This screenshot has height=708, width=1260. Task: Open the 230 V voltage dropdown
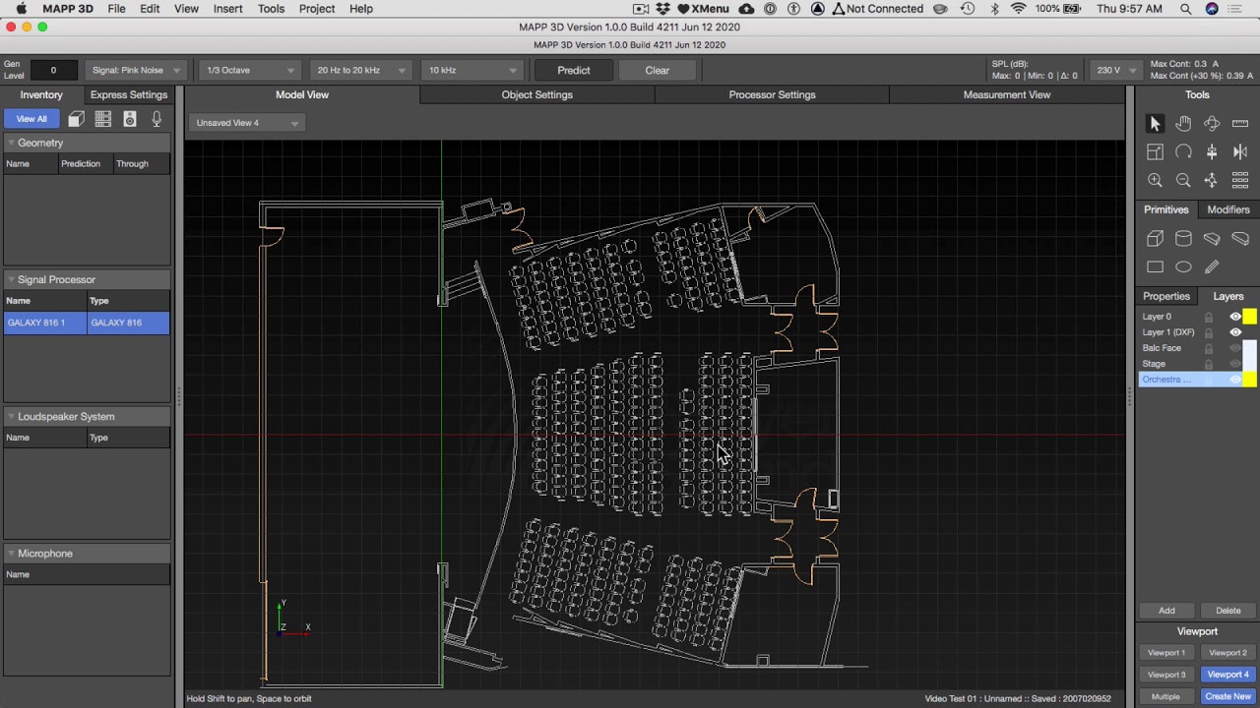point(1116,70)
